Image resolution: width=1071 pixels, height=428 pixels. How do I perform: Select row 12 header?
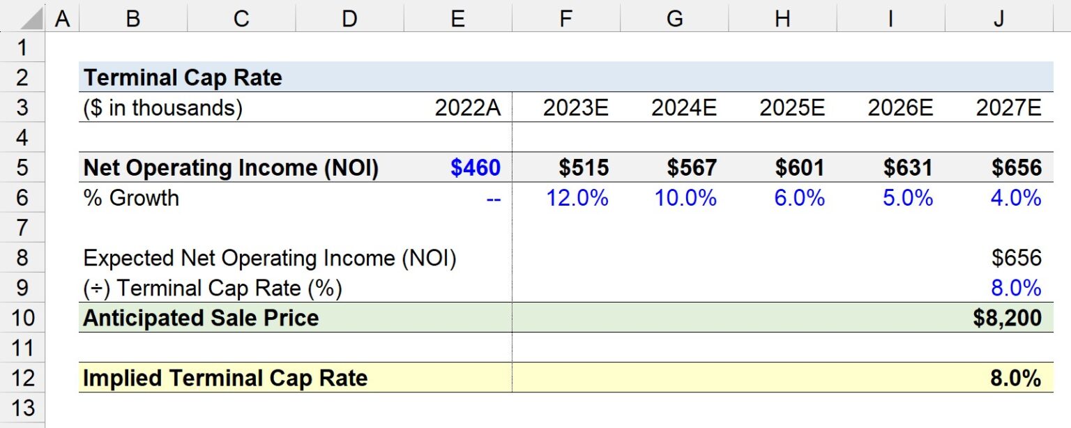coord(22,378)
